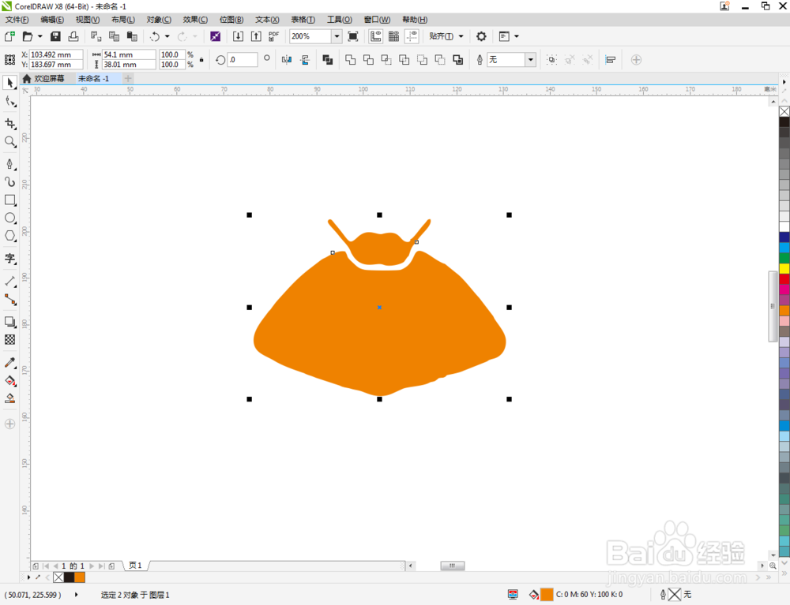Screen dimensions: 790x605
Task: Open the zoom level dropdown
Action: pyautogui.click(x=337, y=36)
